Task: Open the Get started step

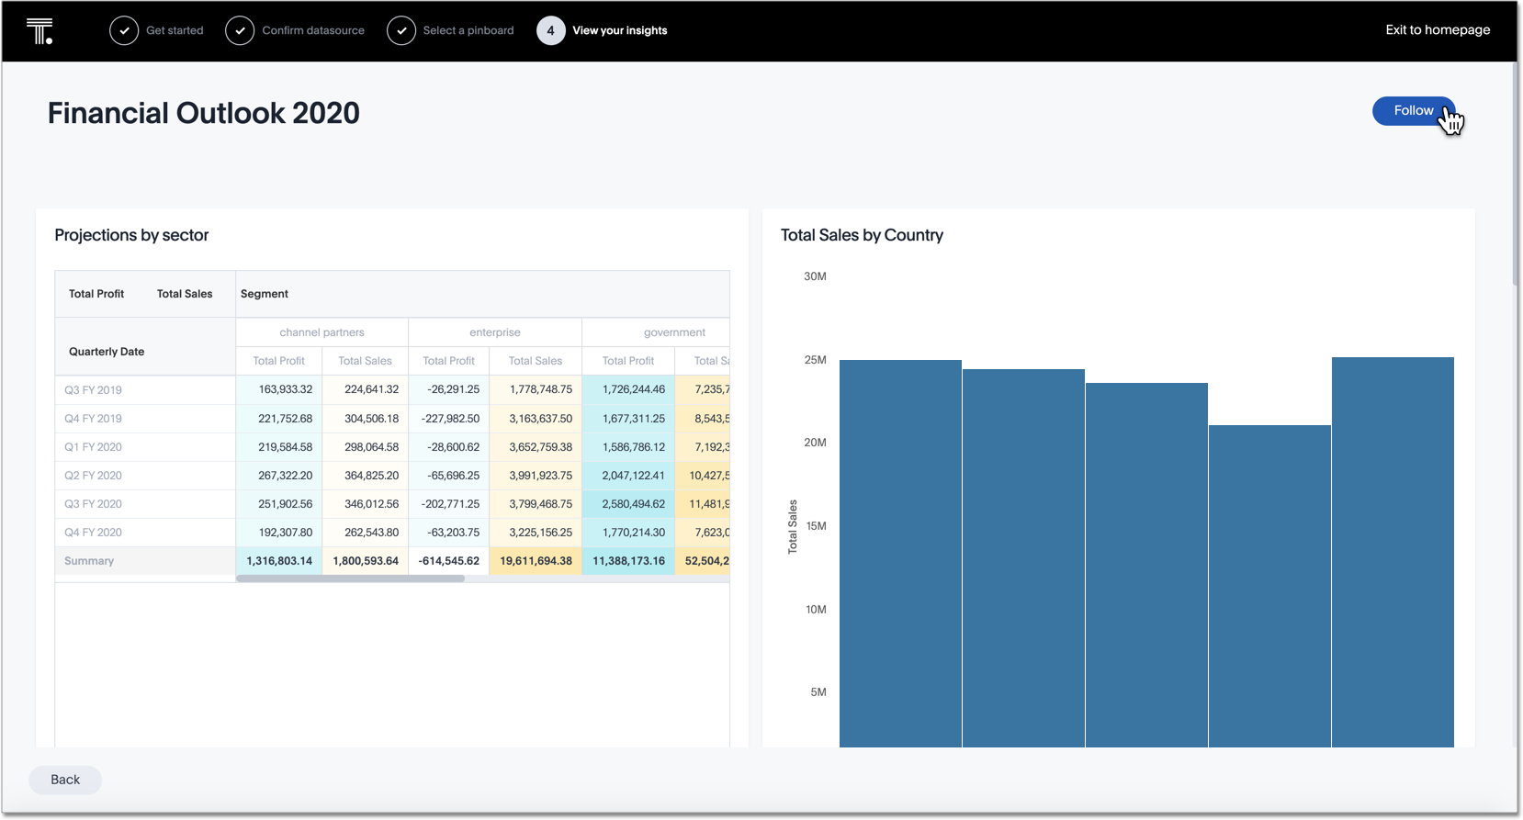Action: click(175, 30)
